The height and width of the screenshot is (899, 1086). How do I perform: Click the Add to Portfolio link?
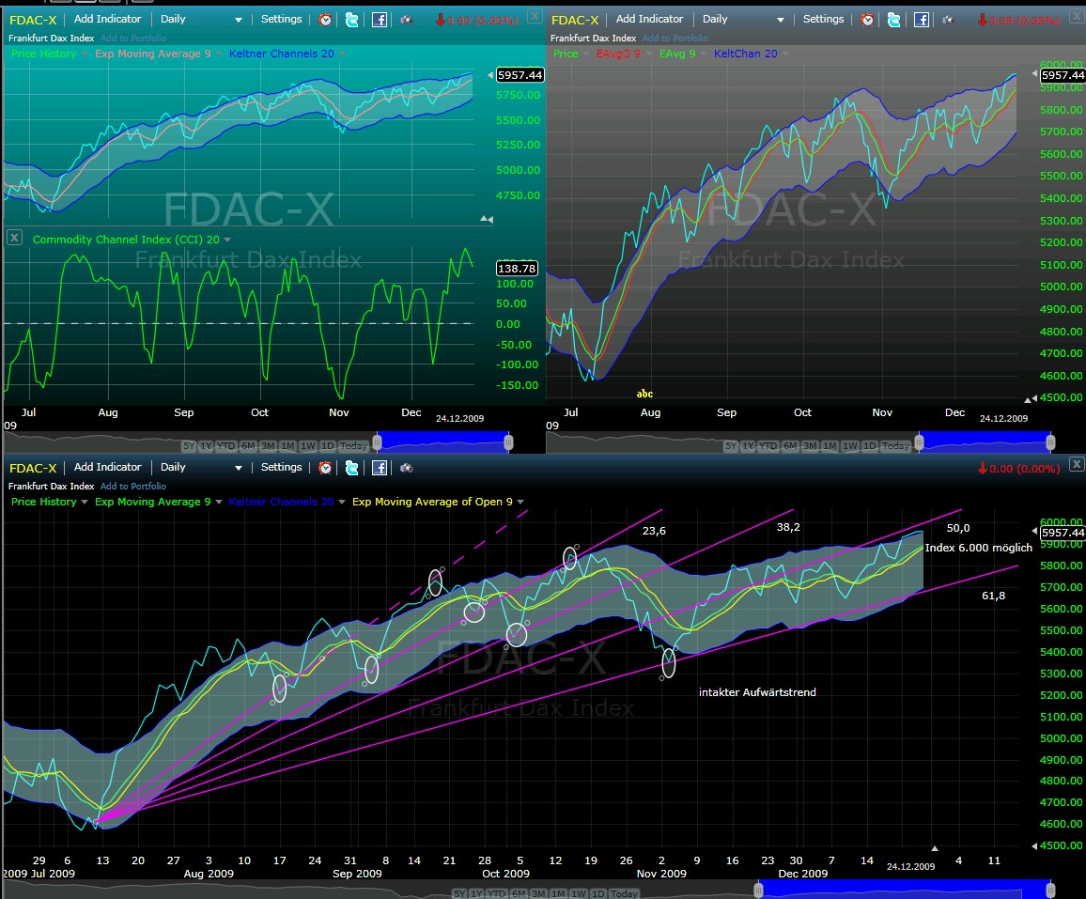133,487
